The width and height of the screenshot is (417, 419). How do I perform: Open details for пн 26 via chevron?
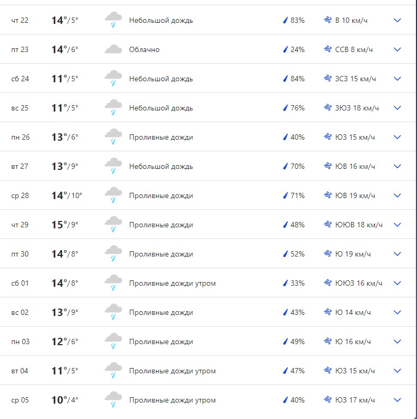397,137
